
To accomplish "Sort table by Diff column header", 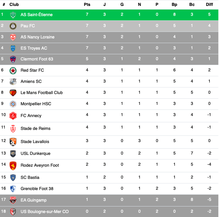I will tap(209, 5).
